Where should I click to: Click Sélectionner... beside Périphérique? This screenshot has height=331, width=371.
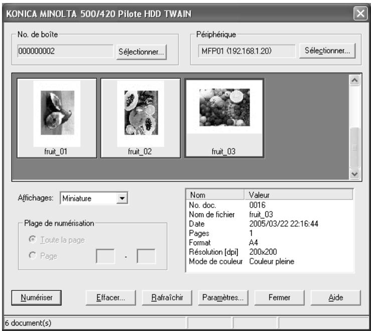327,51
